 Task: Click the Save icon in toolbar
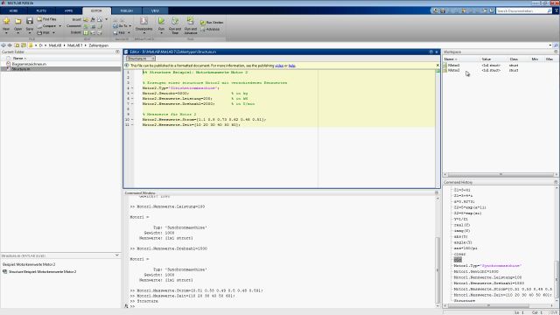click(x=30, y=21)
